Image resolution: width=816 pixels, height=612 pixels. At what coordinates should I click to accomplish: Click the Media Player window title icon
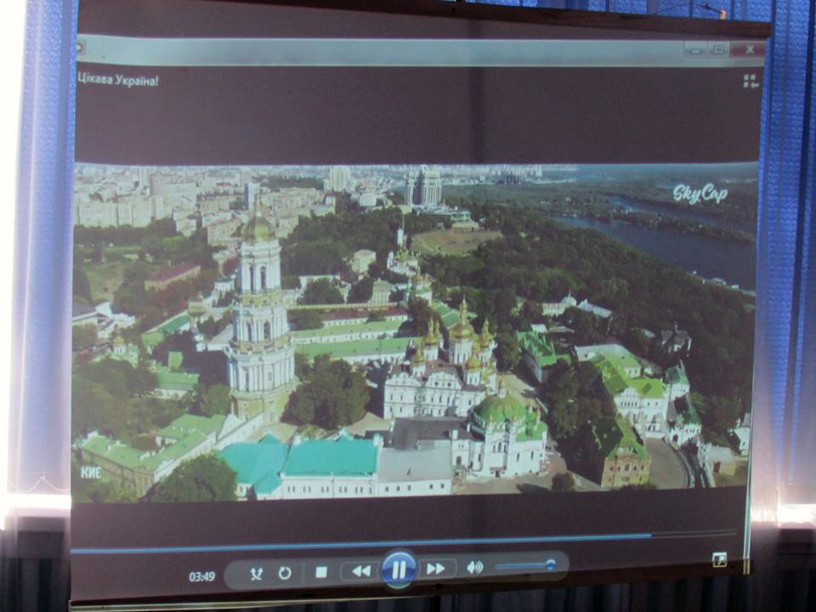(x=80, y=47)
